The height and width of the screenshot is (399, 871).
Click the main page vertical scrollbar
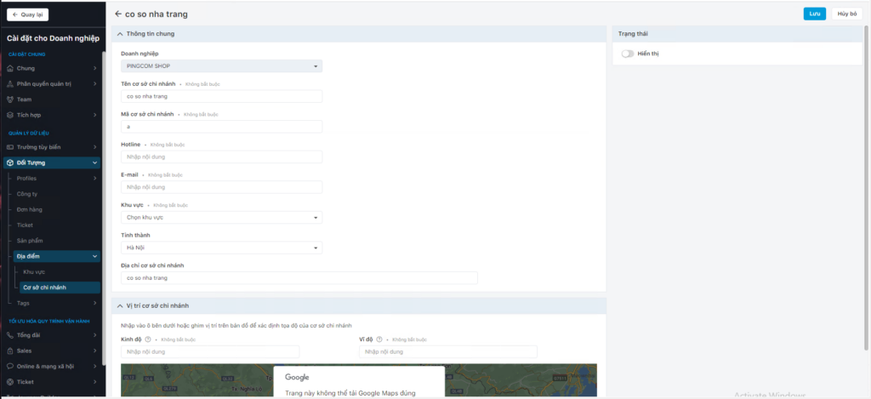(x=866, y=186)
